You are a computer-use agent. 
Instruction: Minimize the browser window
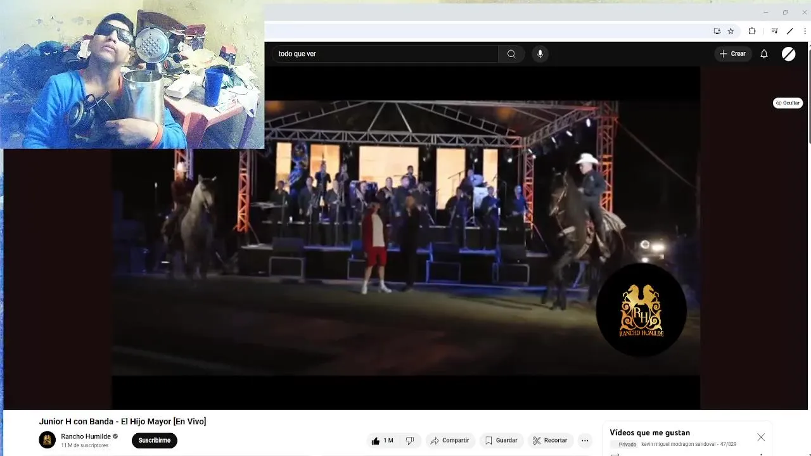[x=766, y=12]
